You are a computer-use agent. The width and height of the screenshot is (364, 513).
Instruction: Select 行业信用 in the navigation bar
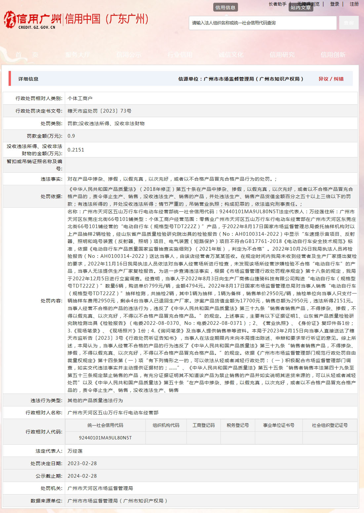click(180, 55)
